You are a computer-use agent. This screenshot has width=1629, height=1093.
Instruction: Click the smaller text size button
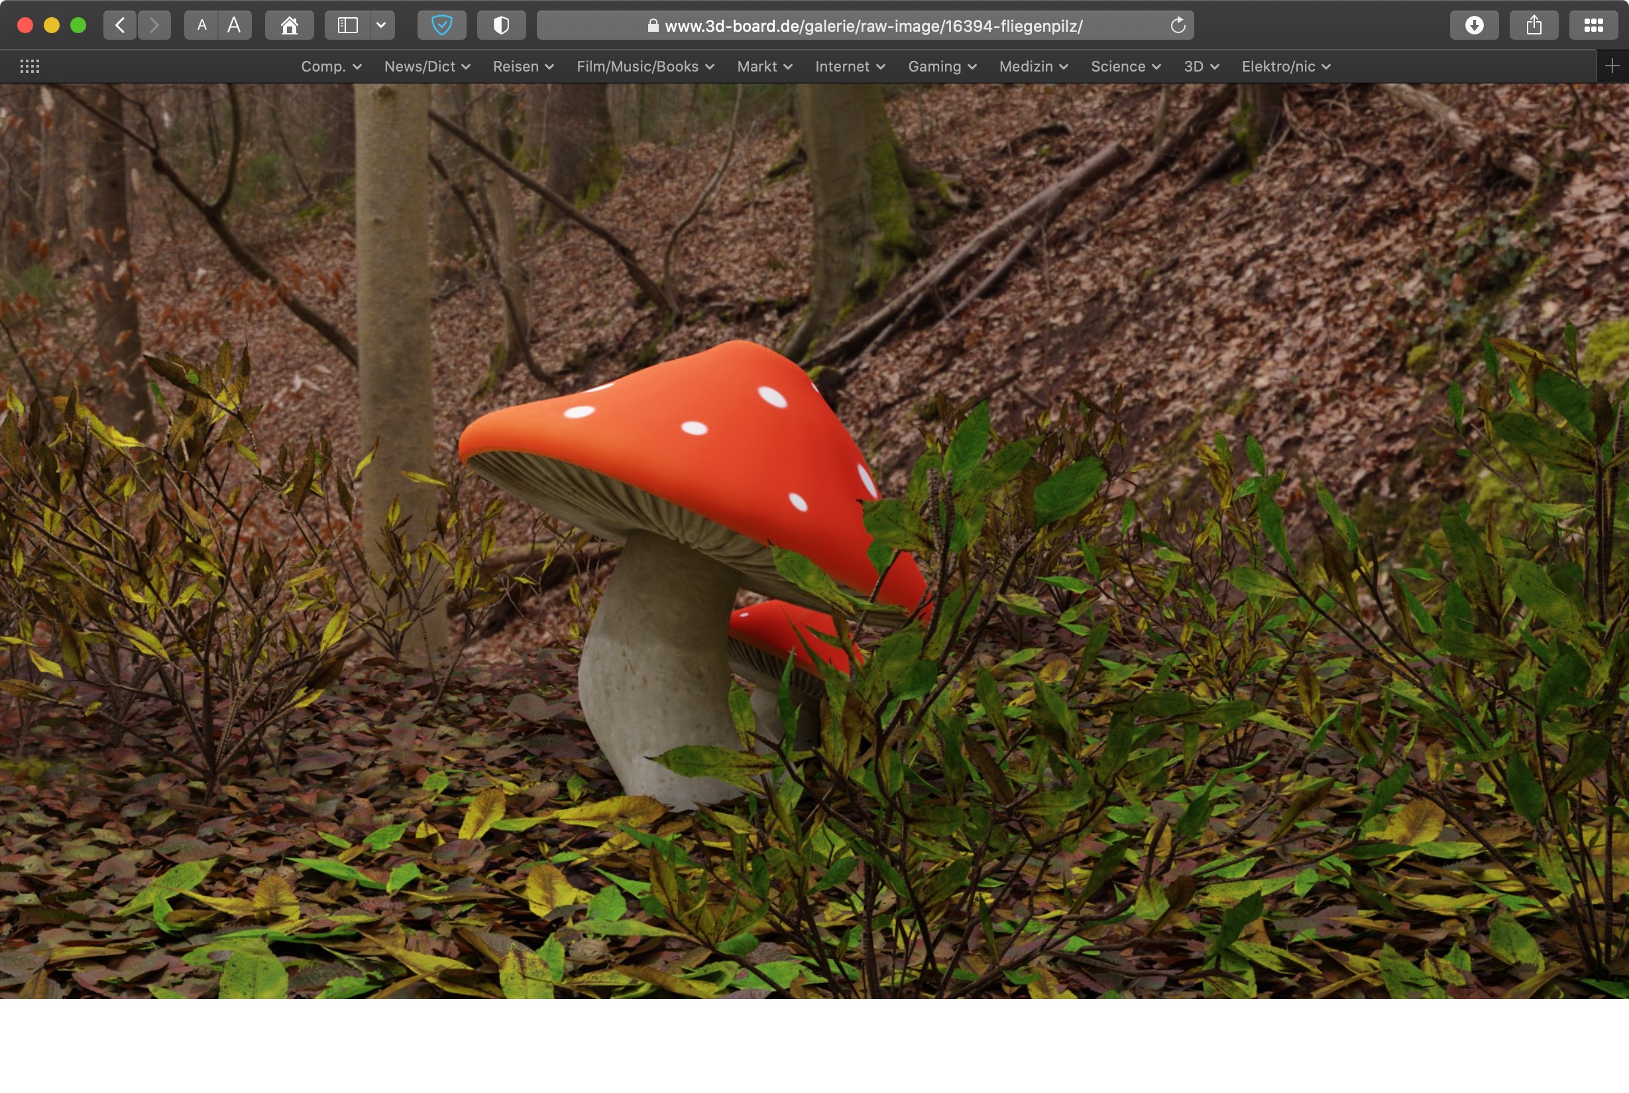201,26
